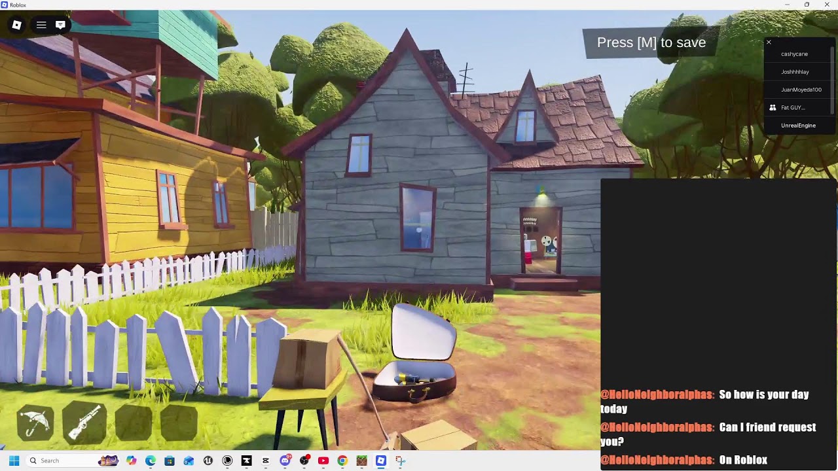Open YouTube app from taskbar
Image resolution: width=838 pixels, height=471 pixels.
pyautogui.click(x=323, y=461)
